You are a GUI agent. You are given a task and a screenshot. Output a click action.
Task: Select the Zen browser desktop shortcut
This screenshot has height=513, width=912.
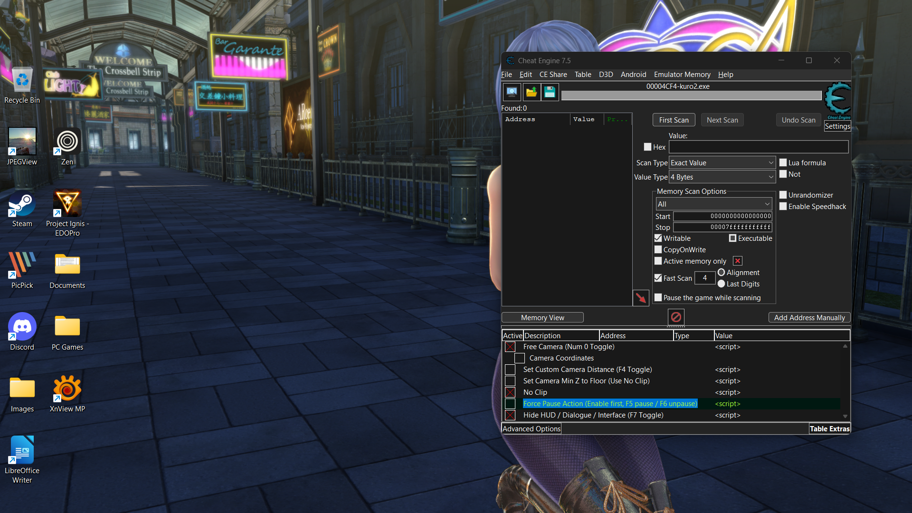67,147
